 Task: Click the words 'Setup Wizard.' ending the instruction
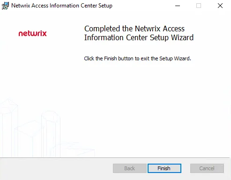(x=175, y=58)
